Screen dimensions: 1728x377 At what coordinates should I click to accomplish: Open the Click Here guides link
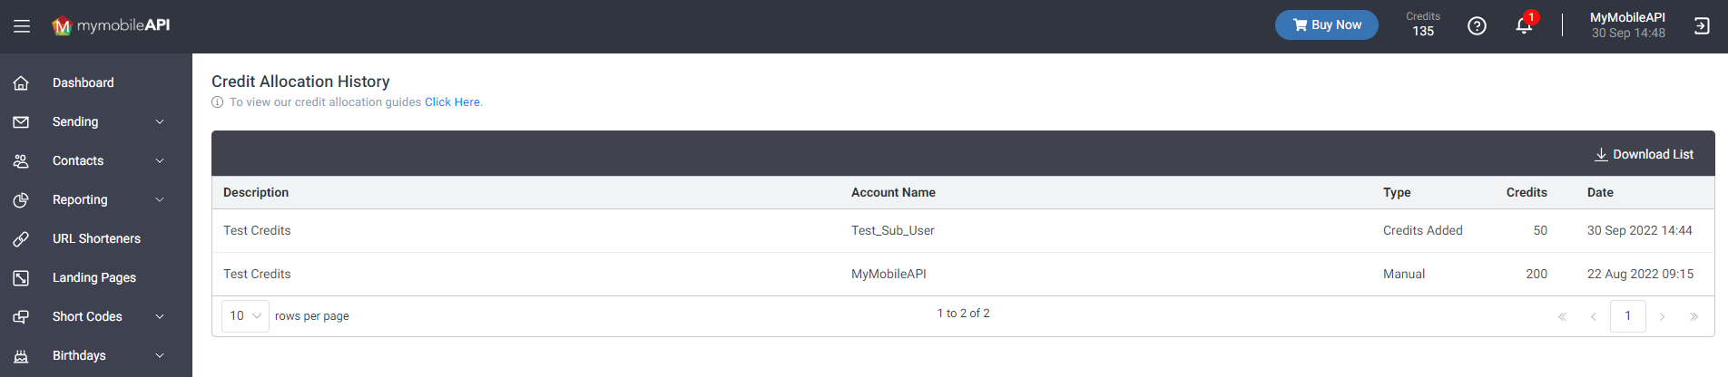pyautogui.click(x=452, y=102)
